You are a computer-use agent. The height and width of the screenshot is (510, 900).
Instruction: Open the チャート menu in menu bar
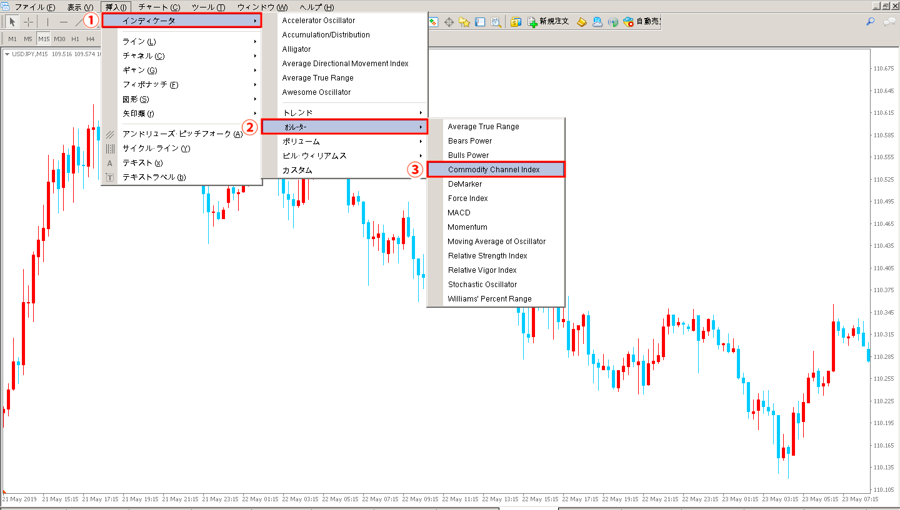[159, 7]
